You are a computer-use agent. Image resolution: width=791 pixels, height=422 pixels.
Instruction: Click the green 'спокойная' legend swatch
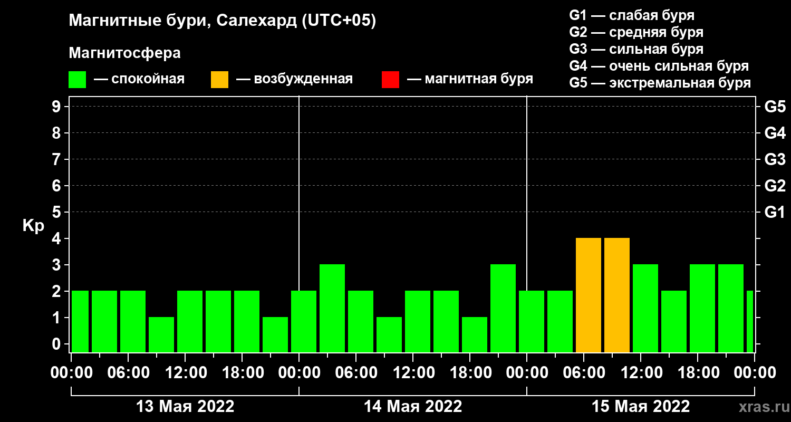(77, 80)
